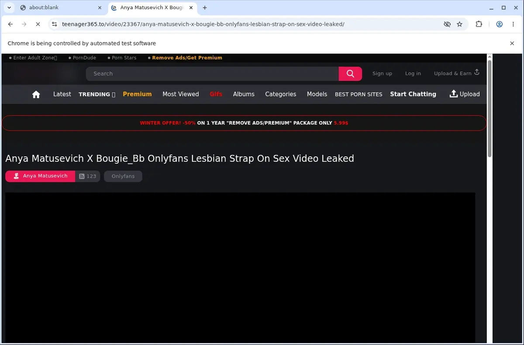Click the Anya Matusevich model button
Image resolution: width=524 pixels, height=345 pixels.
[x=40, y=176]
